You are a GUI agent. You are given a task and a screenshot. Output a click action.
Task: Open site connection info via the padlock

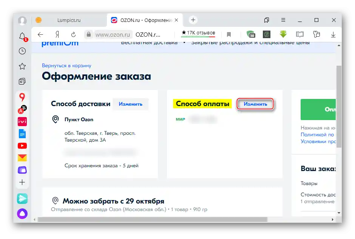click(88, 34)
